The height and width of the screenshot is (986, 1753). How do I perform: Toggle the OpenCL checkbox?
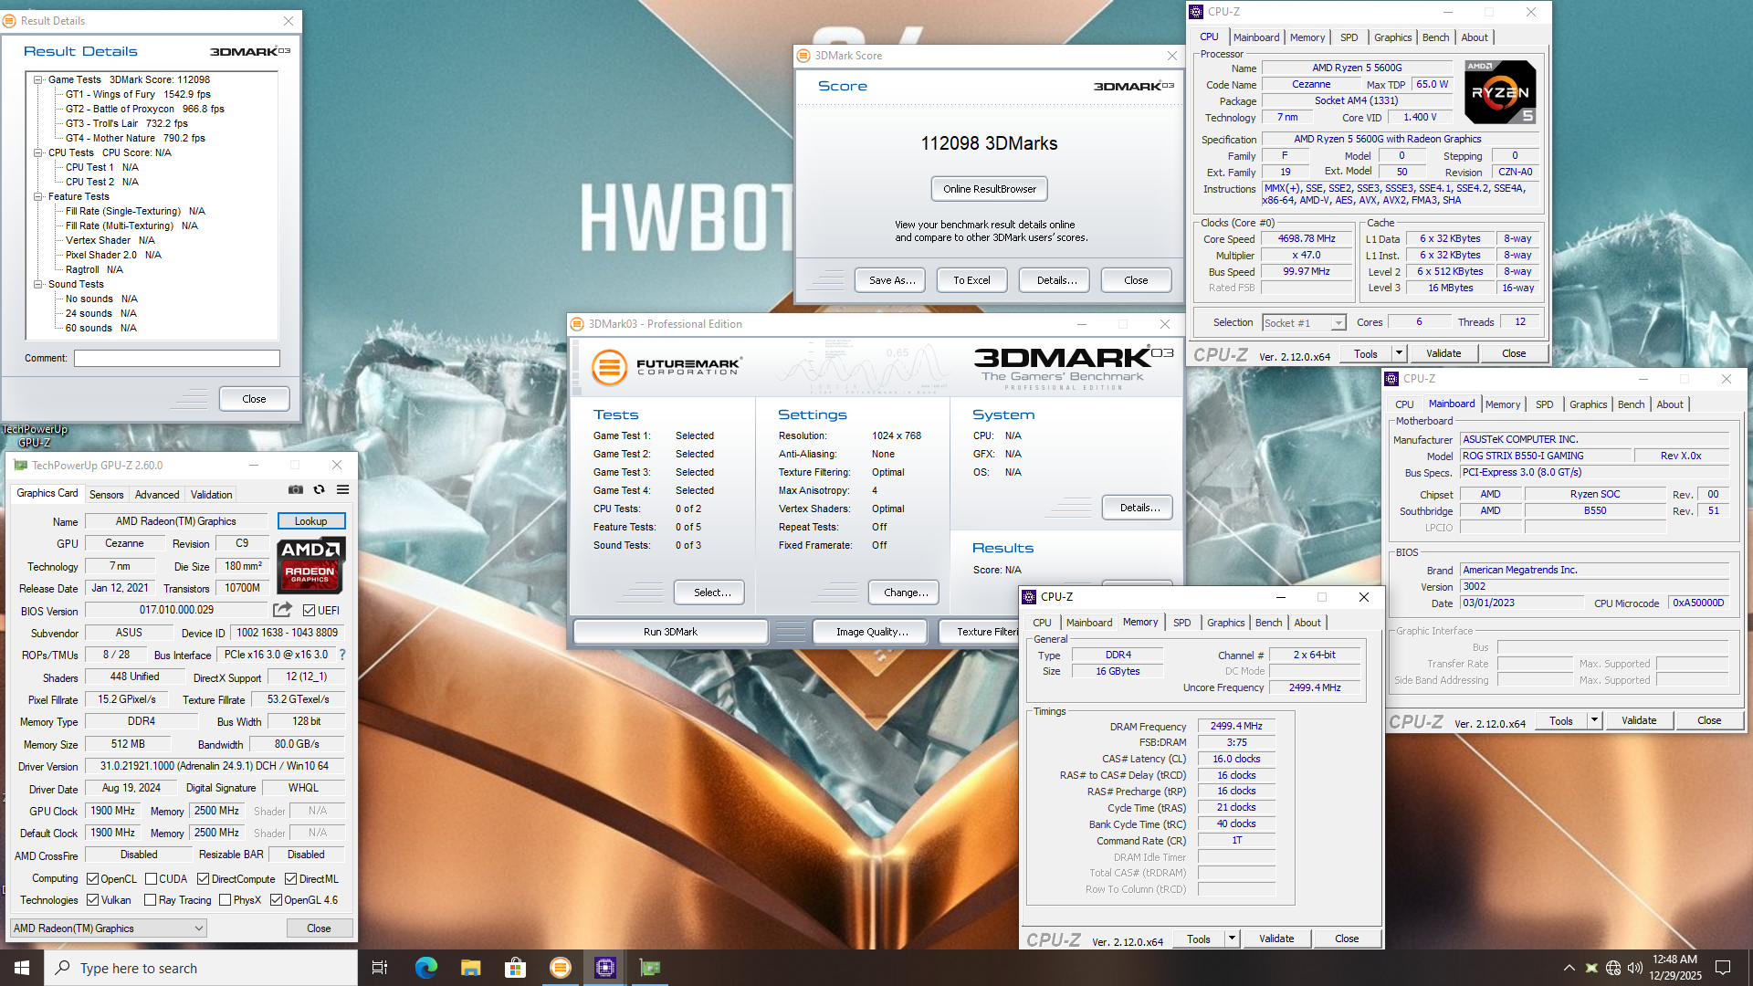[x=92, y=879]
